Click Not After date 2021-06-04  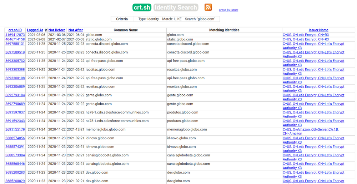point(76,35)
